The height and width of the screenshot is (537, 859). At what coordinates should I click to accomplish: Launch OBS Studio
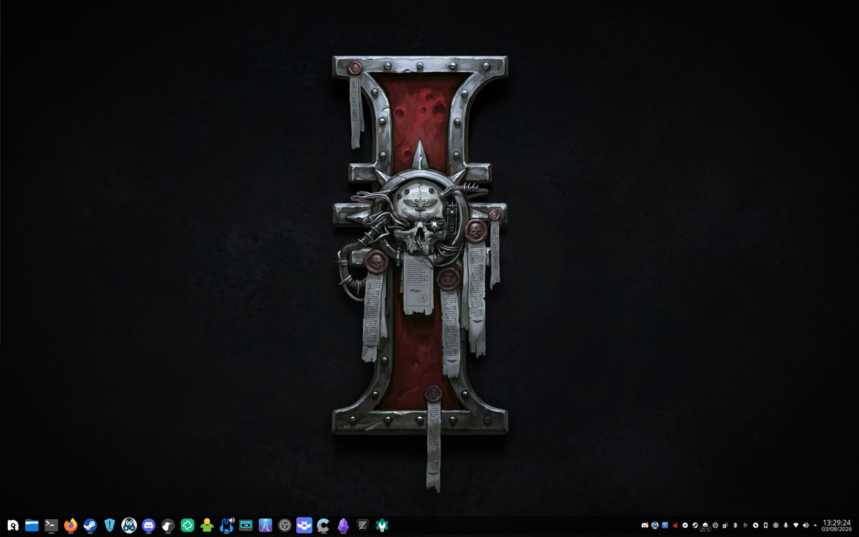pyautogui.click(x=285, y=526)
